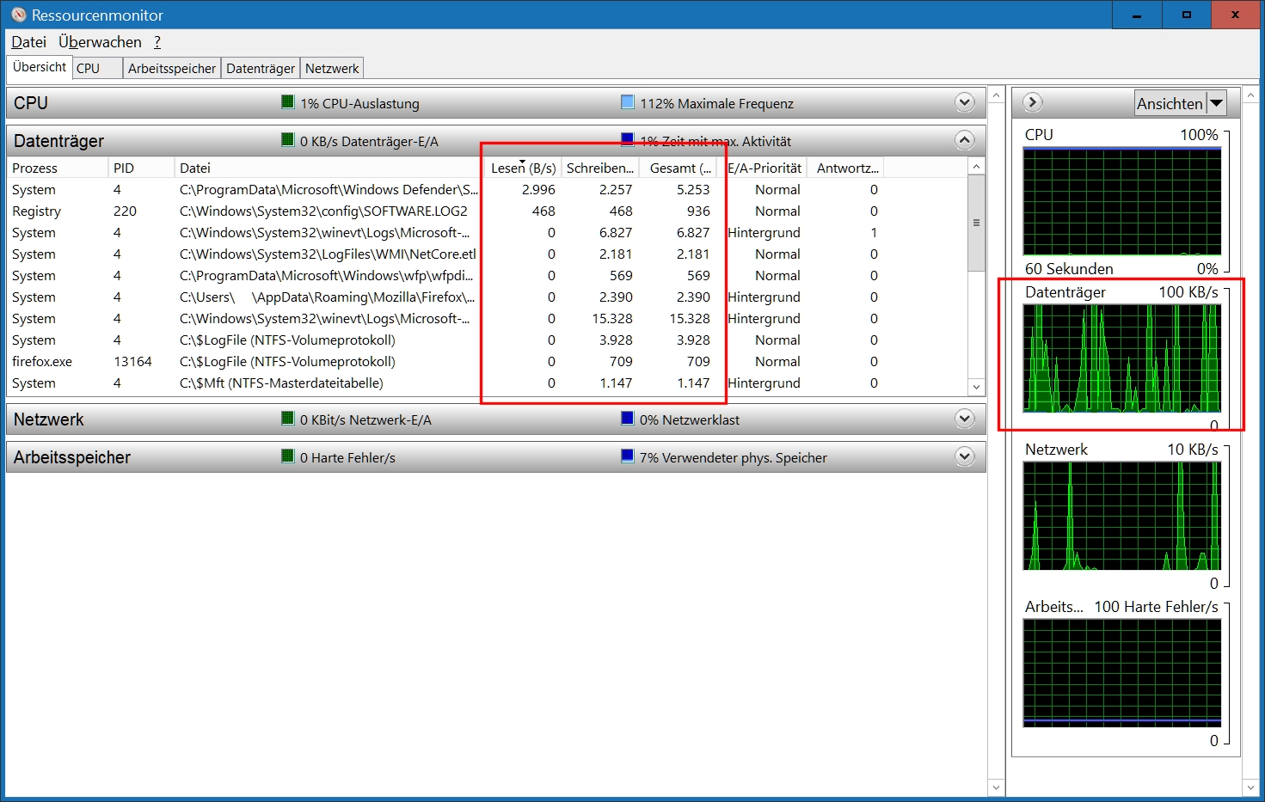Sort by the Prozess column header
The width and height of the screenshot is (1265, 802).
(x=58, y=168)
